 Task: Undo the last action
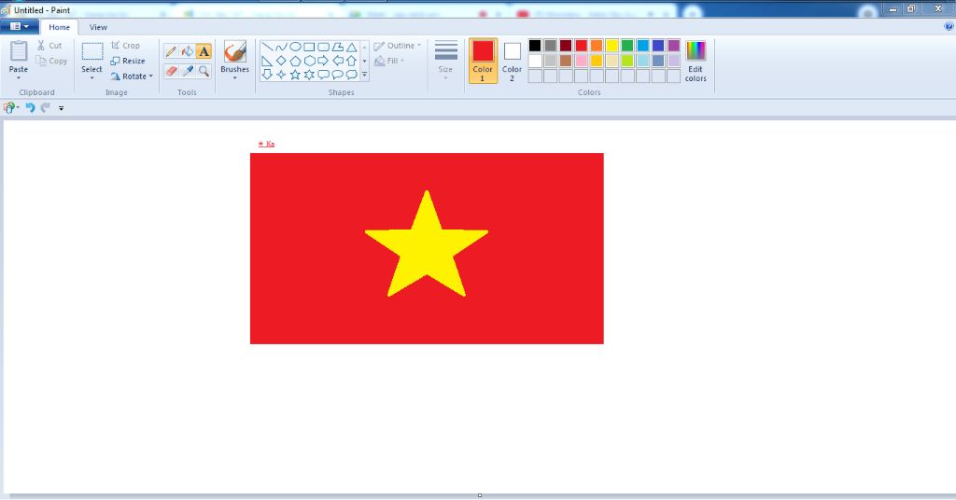pos(30,108)
